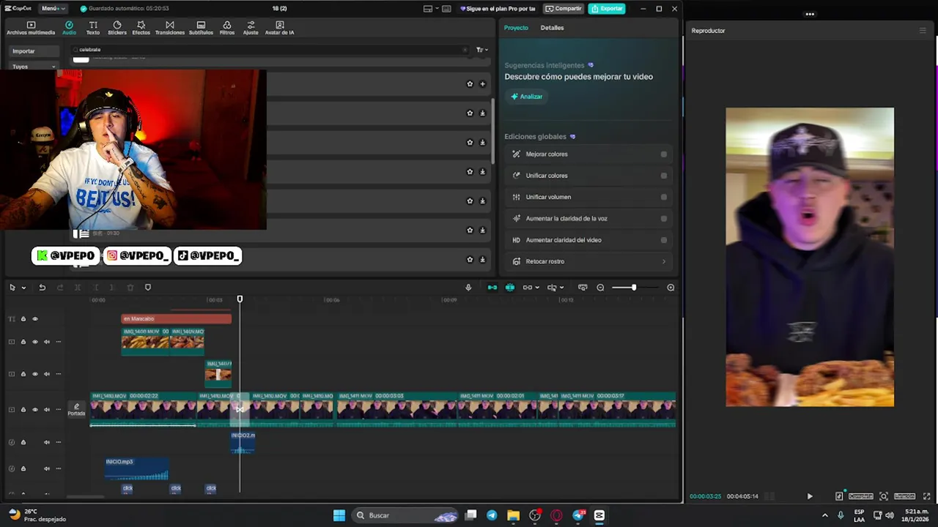Play the preview in Reproductor
The width and height of the screenshot is (938, 527).
pos(810,496)
